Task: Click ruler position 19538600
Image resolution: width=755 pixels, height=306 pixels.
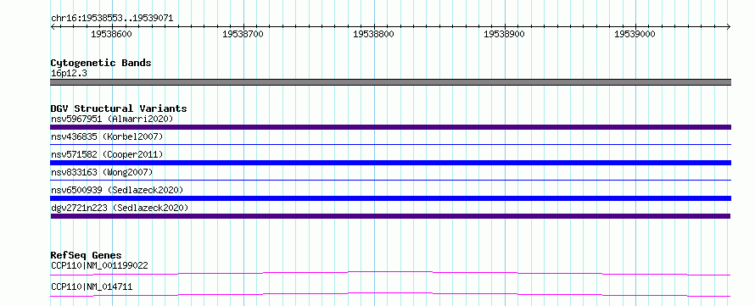Action: pyautogui.click(x=111, y=34)
